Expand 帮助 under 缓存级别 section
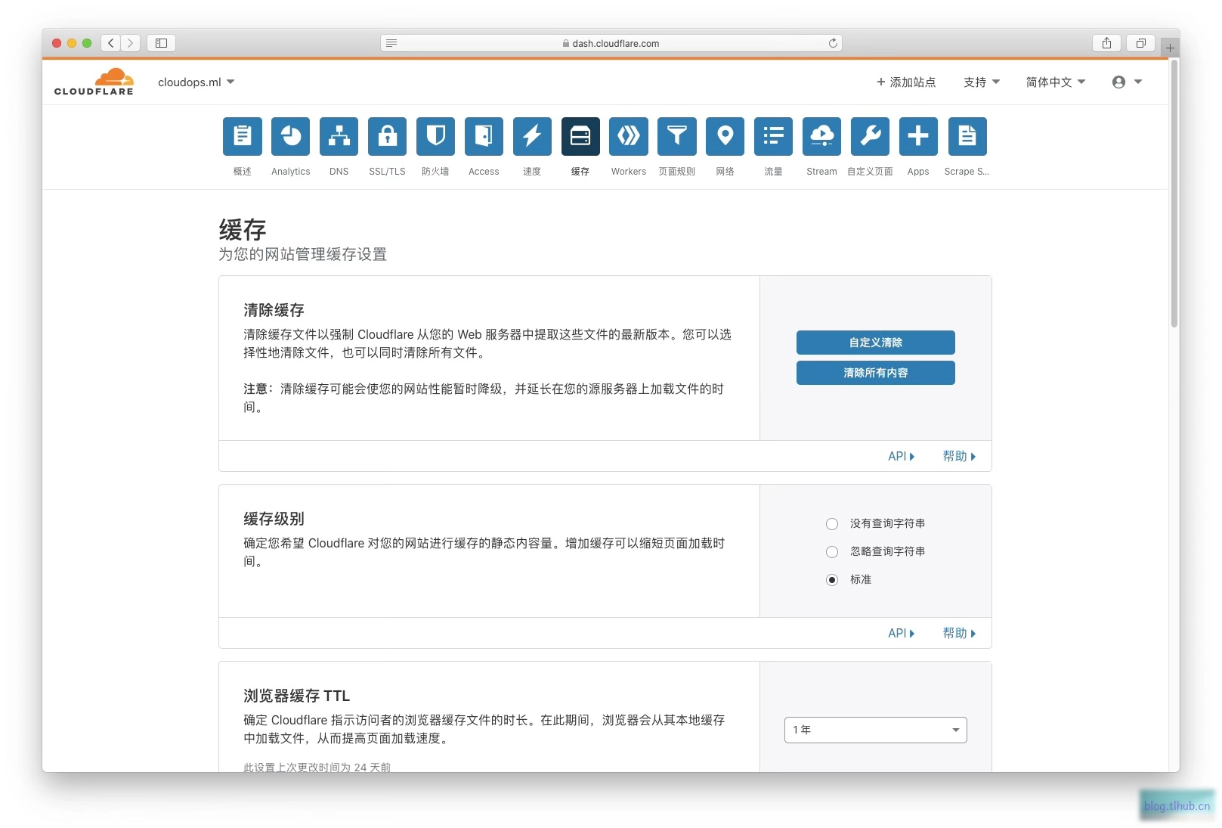This screenshot has height=828, width=1222. pyautogui.click(x=959, y=633)
